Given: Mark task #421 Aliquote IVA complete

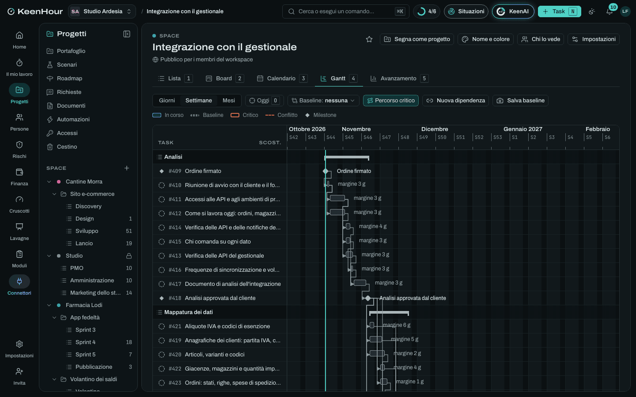Looking at the screenshot, I should tap(162, 326).
